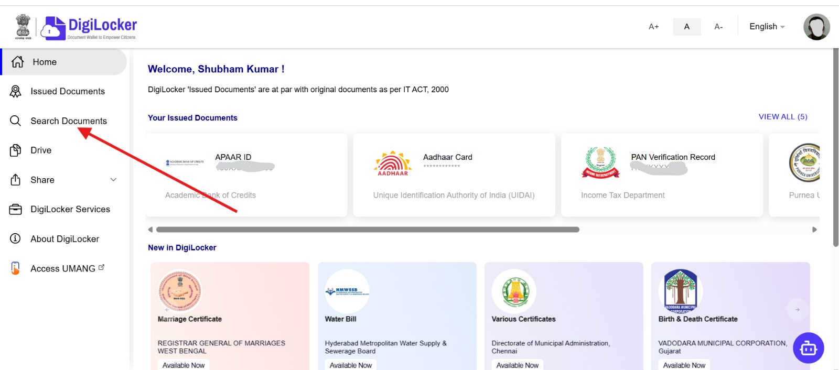Click 'Unique Identification Authority of India (UIDAI)' text
The height and width of the screenshot is (370, 839).
click(x=454, y=195)
